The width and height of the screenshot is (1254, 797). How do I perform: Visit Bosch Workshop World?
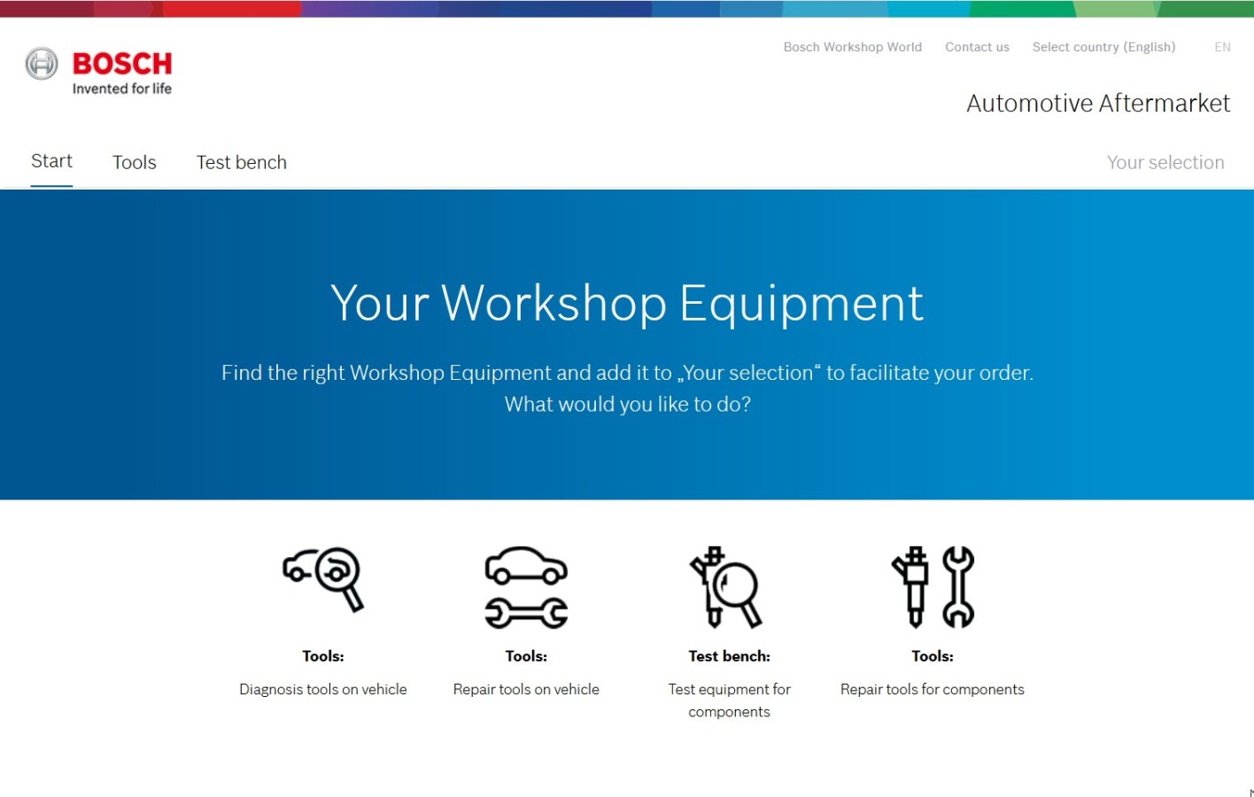click(x=852, y=47)
